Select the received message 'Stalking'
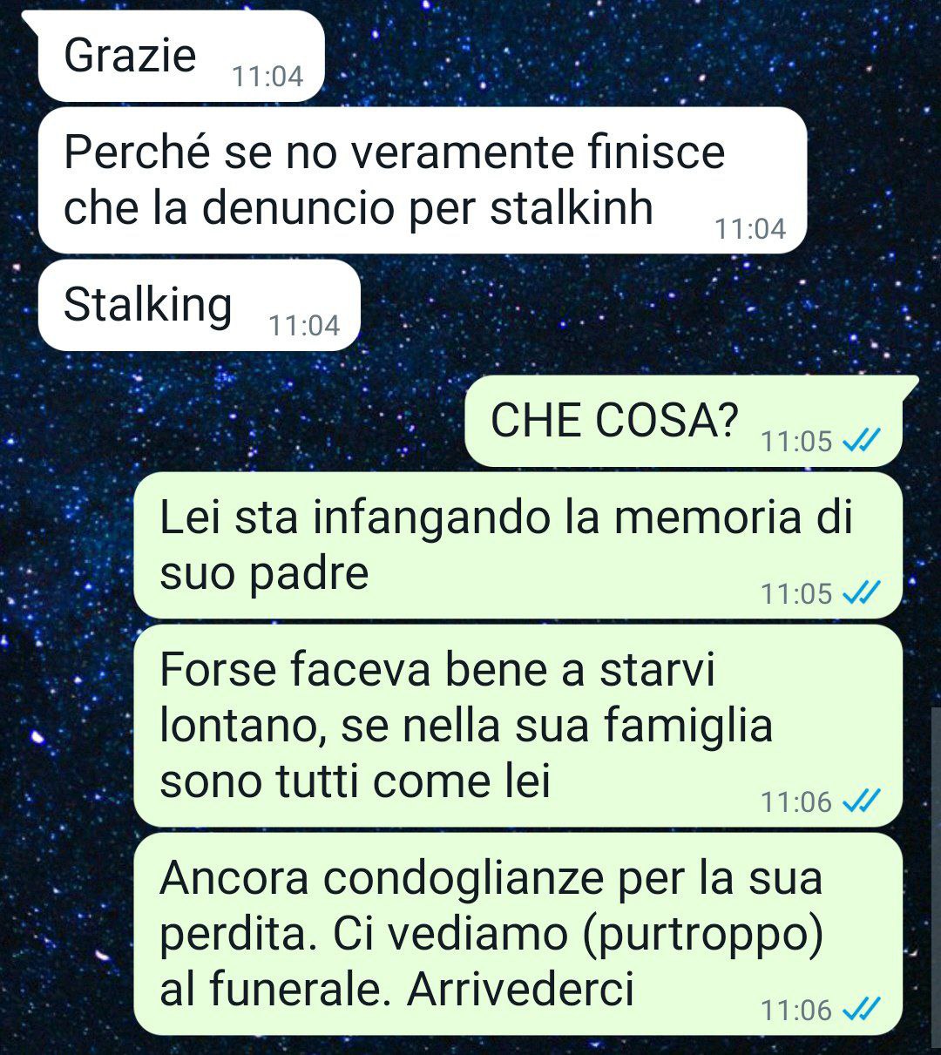This screenshot has width=941, height=1055. [200, 305]
